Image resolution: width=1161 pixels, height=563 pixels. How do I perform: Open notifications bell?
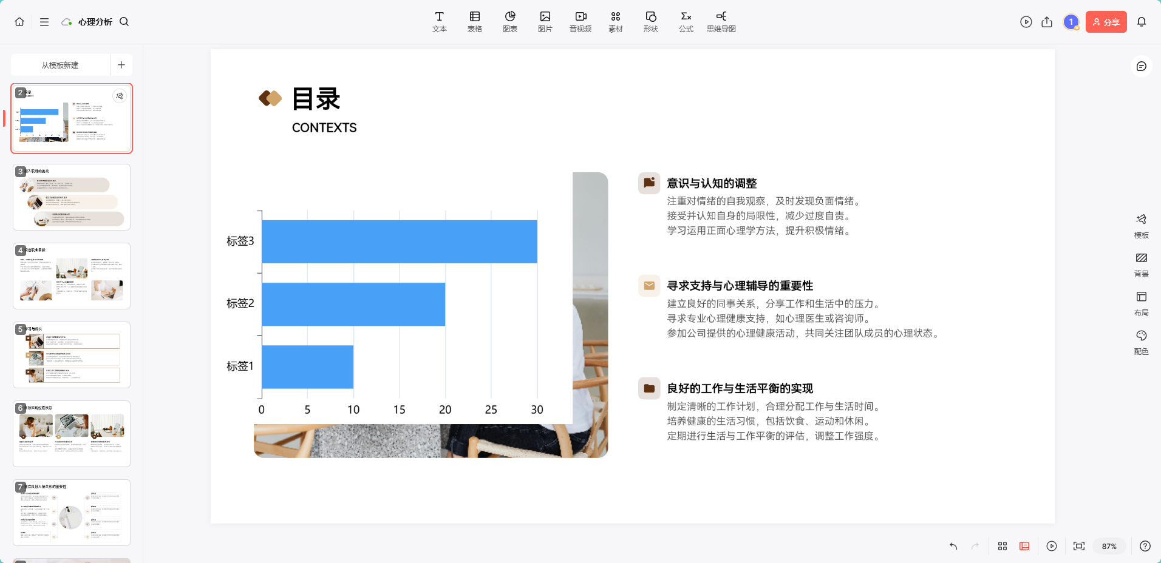tap(1142, 22)
